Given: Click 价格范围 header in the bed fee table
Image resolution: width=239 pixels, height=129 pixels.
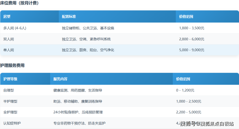Looking at the screenshot, I should 186,16.
